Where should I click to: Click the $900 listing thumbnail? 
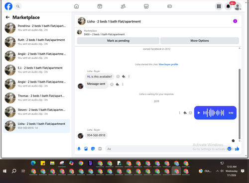(79, 32)
